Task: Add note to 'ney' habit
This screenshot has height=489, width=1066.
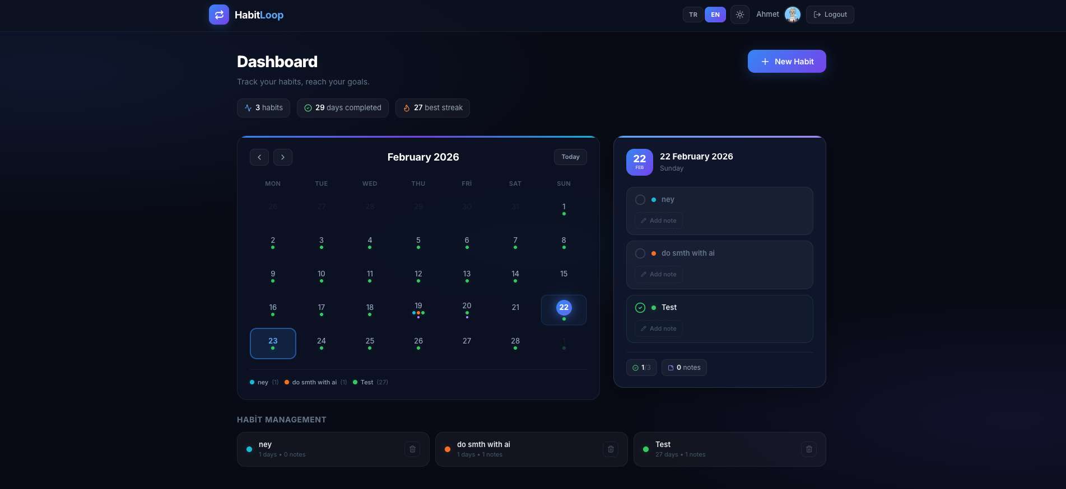Action: pyautogui.click(x=659, y=220)
